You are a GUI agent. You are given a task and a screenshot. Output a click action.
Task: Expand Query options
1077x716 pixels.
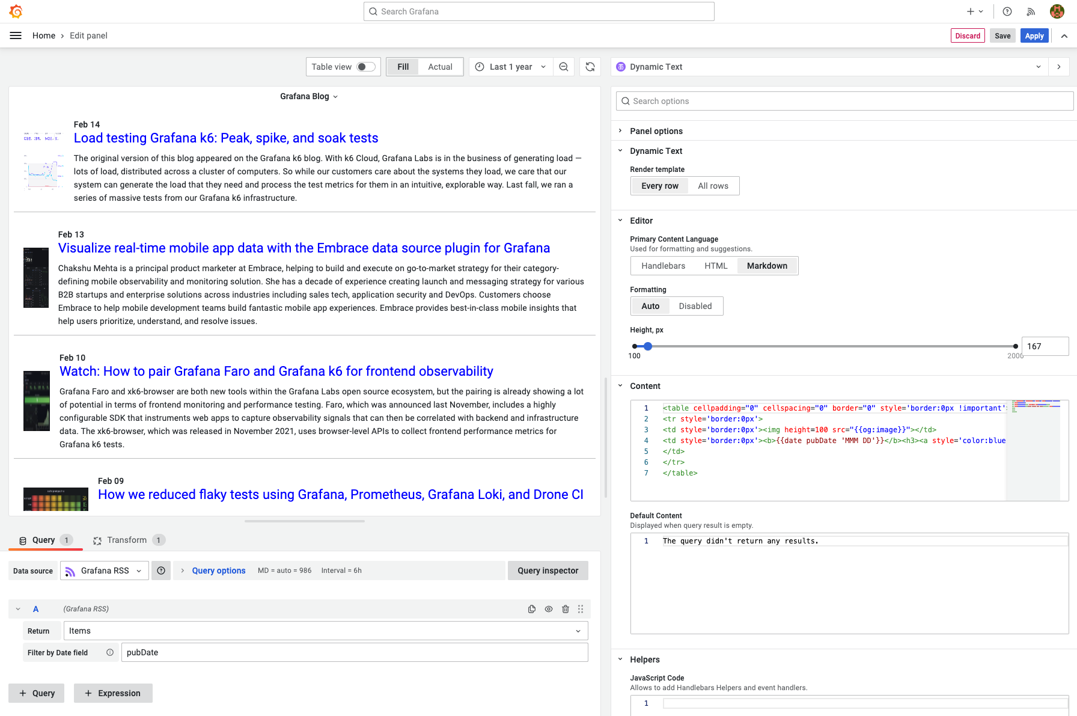[x=218, y=571]
